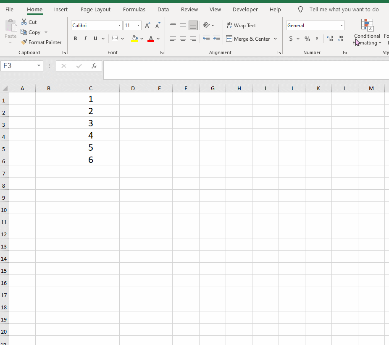Switch to the Review tab

(x=189, y=9)
